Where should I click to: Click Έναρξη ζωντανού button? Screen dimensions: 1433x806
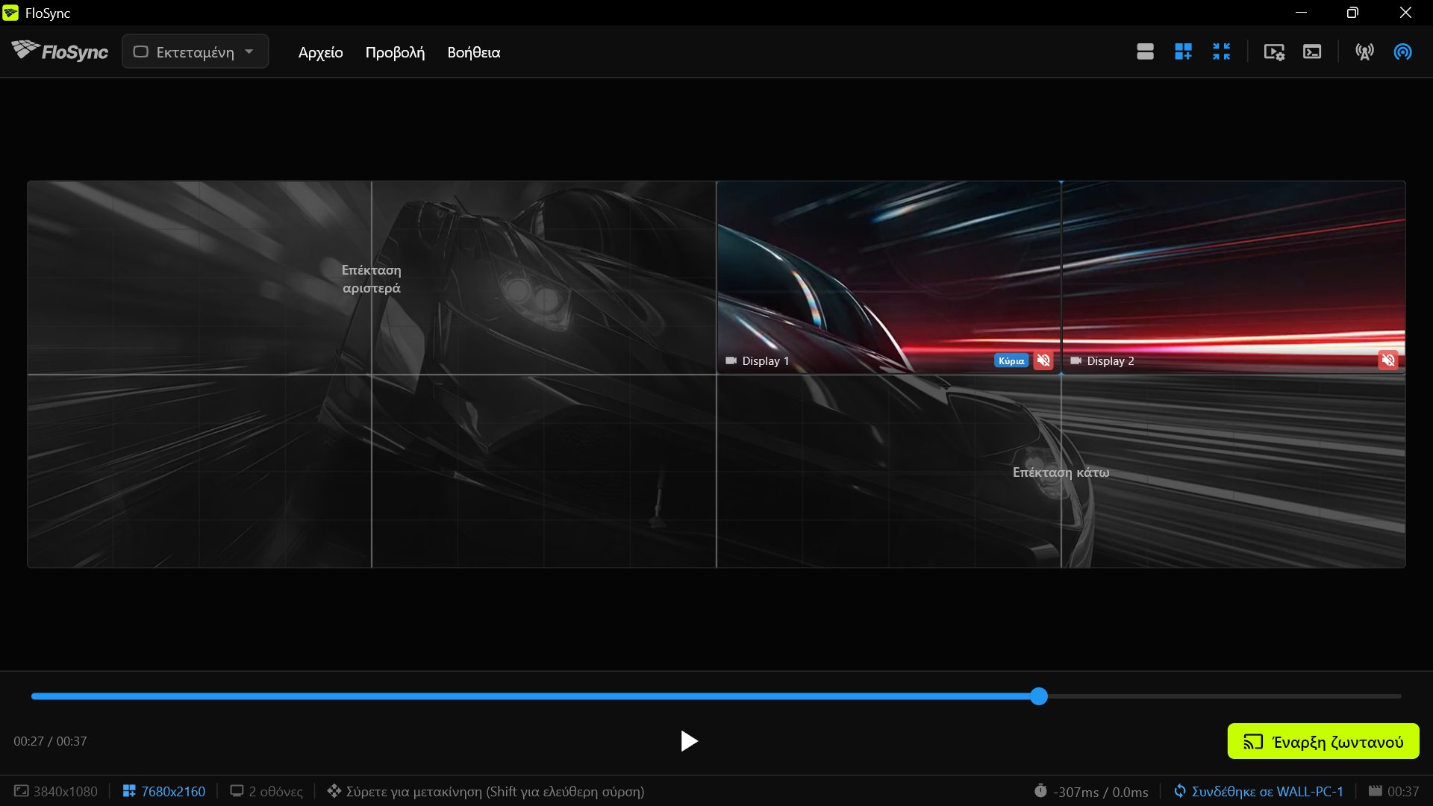[x=1323, y=741]
